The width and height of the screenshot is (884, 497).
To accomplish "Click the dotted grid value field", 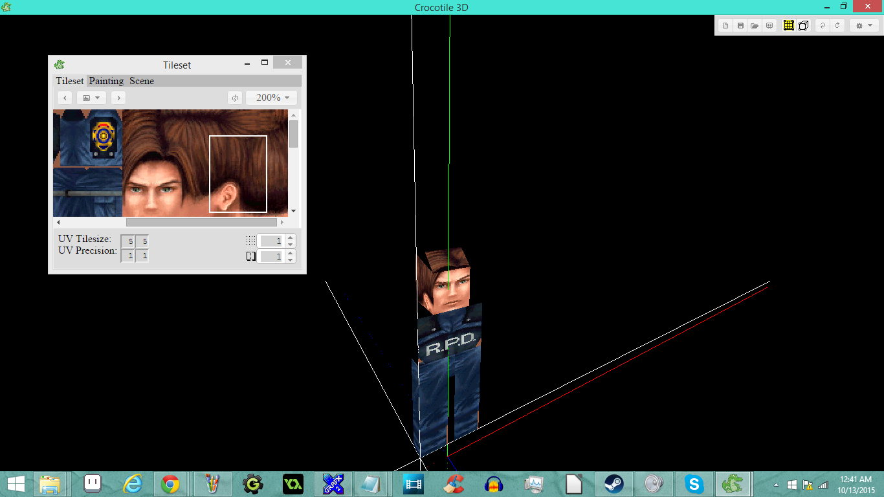I will point(272,241).
